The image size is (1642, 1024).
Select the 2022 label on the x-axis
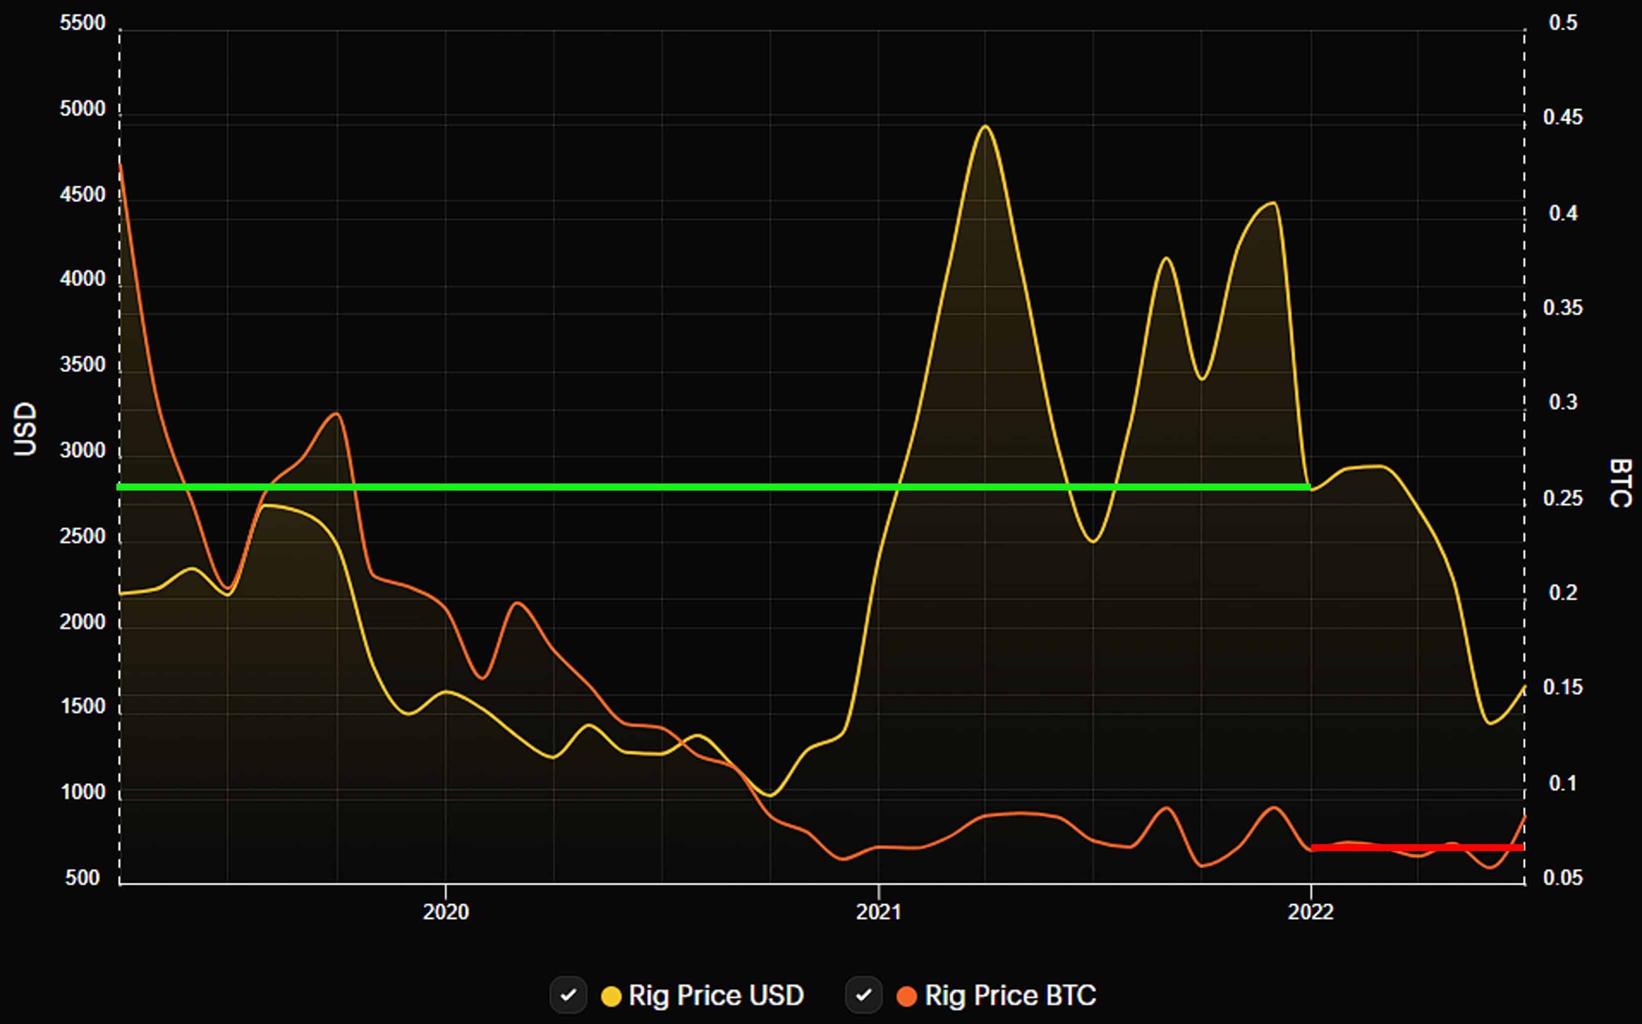1311,912
